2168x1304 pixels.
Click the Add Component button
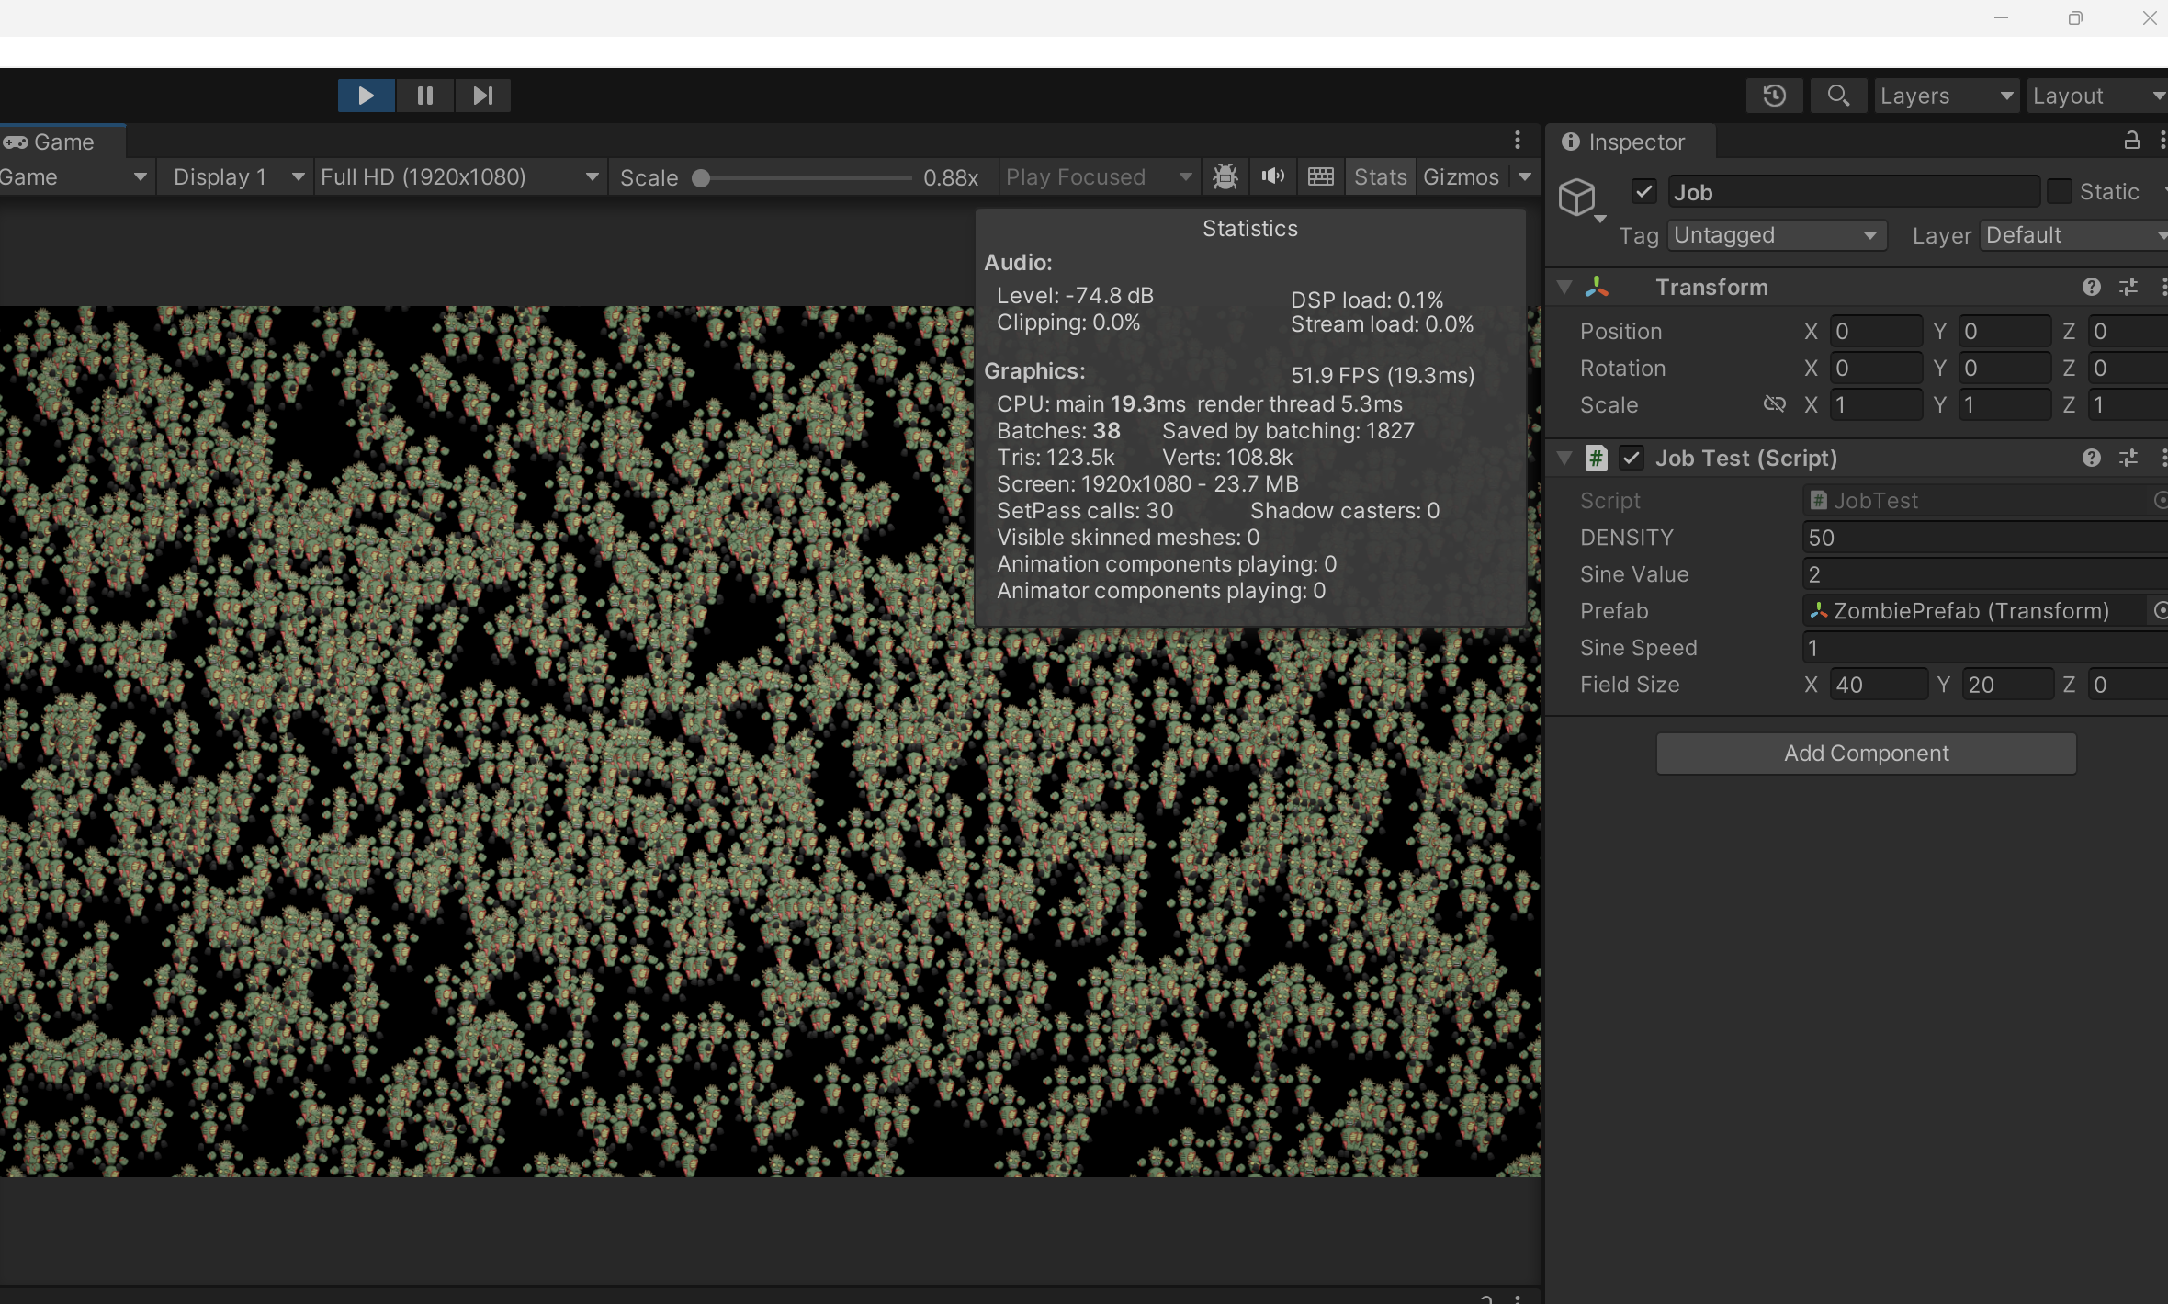coord(1866,754)
